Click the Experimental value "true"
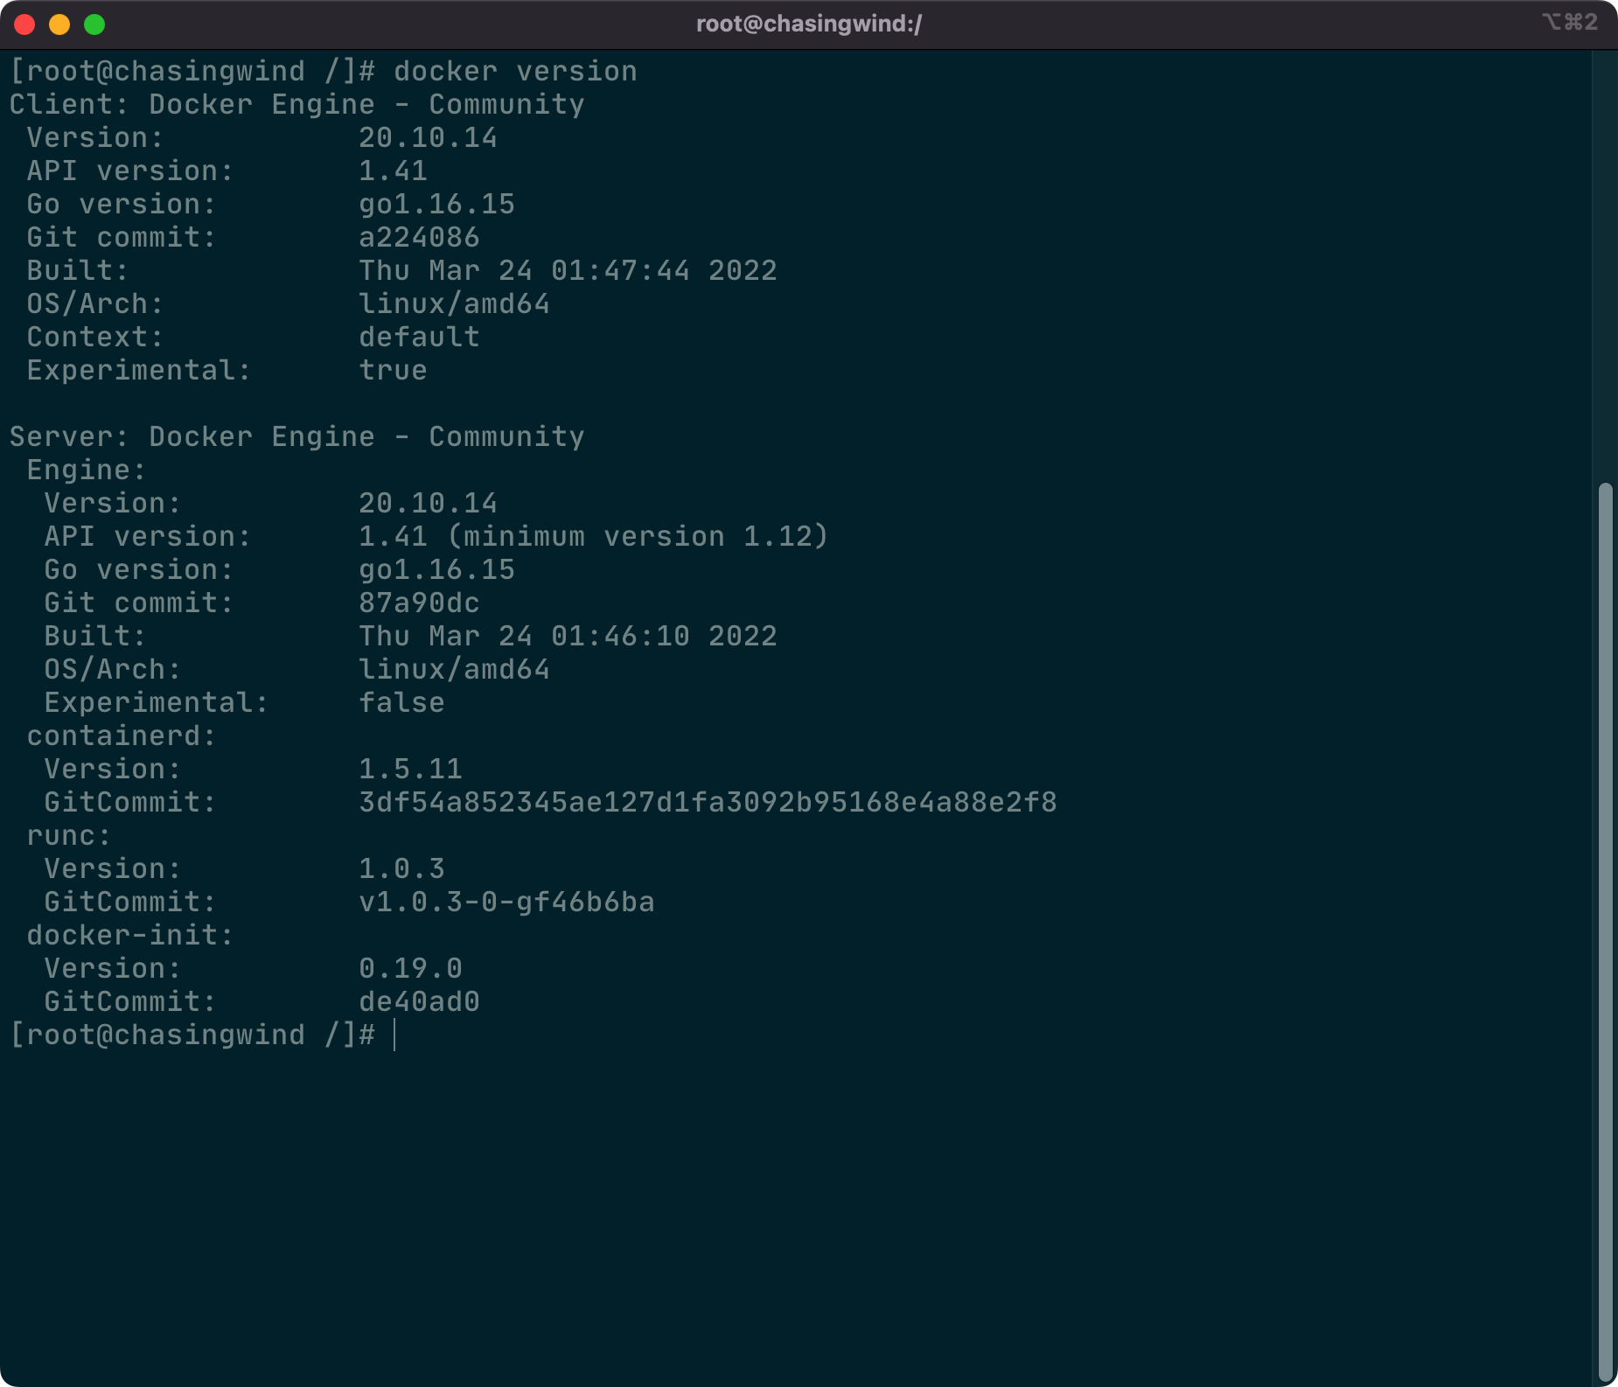Screen dimensions: 1618x1387 tap(393, 370)
